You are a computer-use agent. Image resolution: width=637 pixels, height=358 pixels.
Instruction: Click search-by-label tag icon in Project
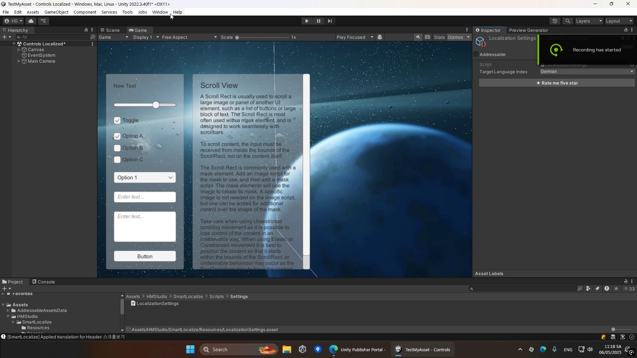[x=598, y=289]
